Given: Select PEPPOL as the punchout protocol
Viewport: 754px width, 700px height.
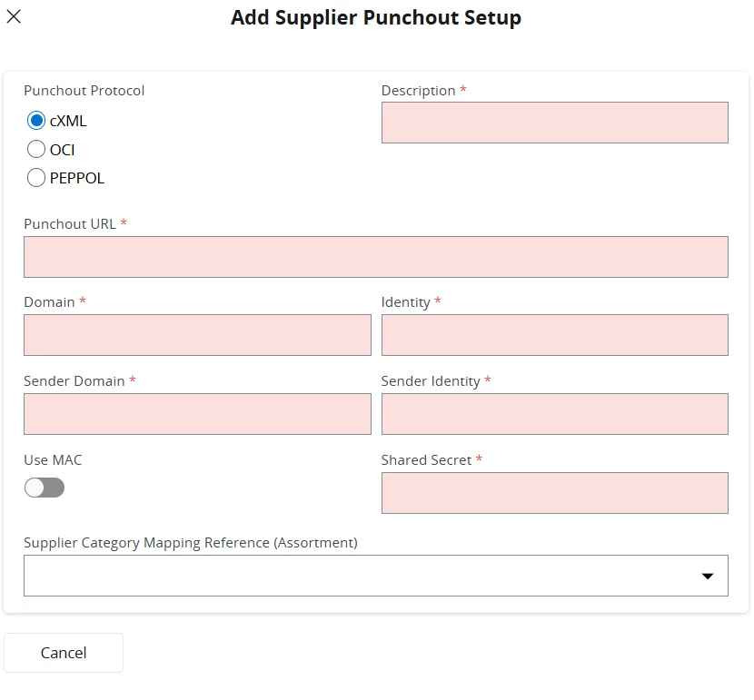Looking at the screenshot, I should click(x=36, y=178).
